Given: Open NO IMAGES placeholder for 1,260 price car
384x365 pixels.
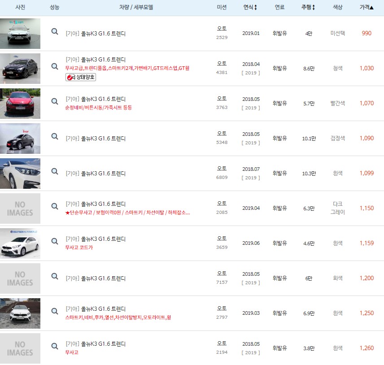Looking at the screenshot, I should [20, 348].
